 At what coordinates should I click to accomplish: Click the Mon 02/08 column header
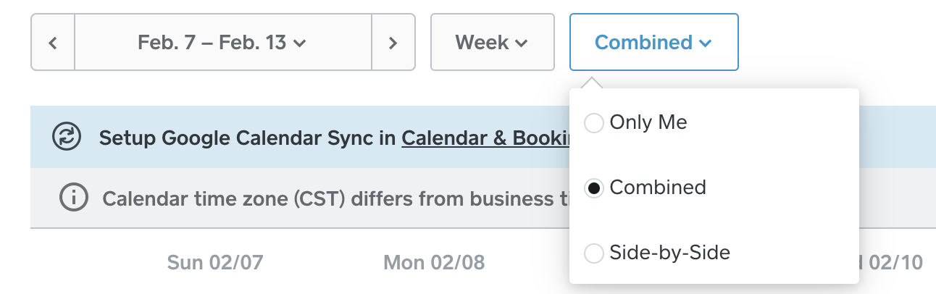(434, 262)
